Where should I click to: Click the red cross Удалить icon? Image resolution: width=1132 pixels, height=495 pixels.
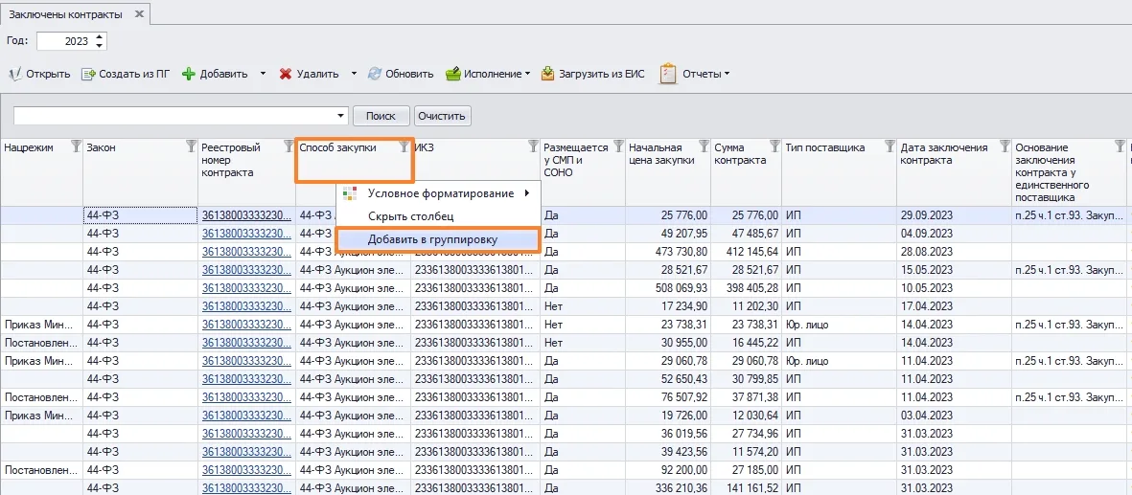click(286, 74)
